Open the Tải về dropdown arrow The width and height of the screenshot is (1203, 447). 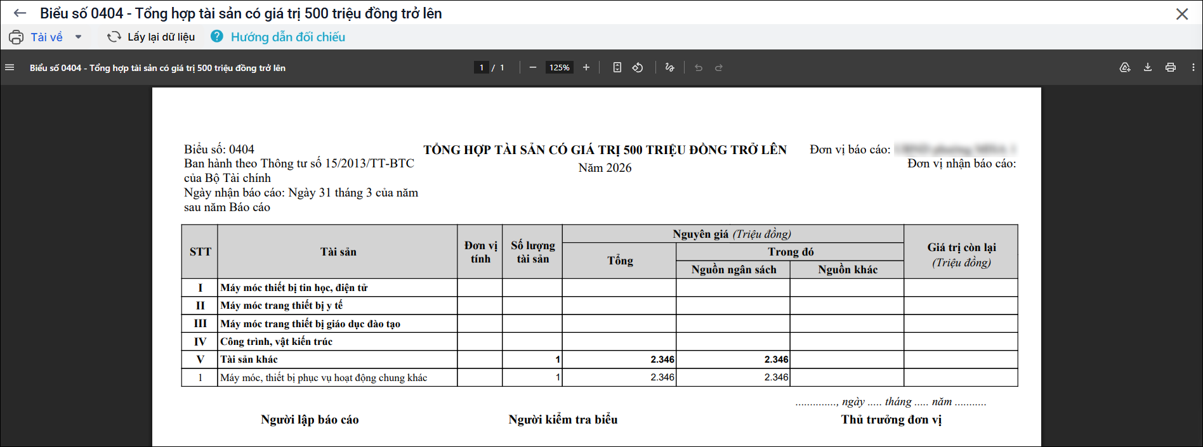pos(79,37)
